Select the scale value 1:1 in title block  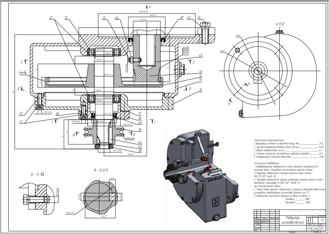pyautogui.click(x=321, y=220)
